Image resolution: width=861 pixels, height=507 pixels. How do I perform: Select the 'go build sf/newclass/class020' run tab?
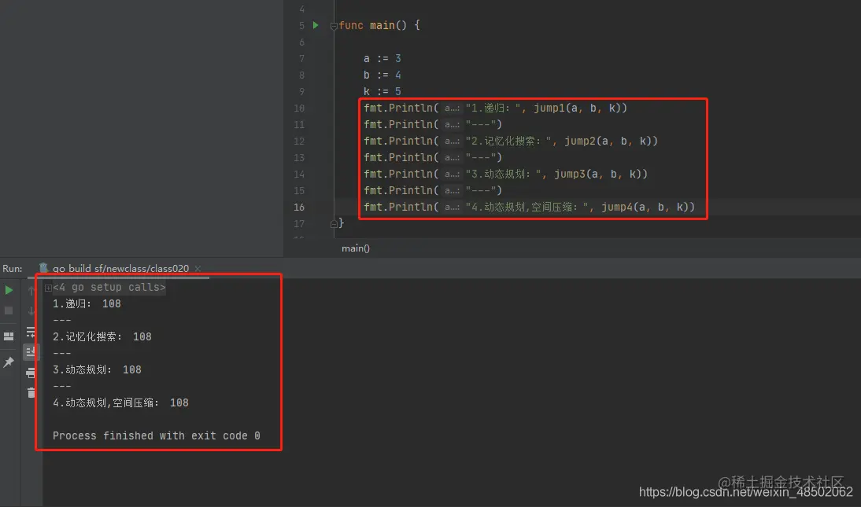pyautogui.click(x=120, y=268)
